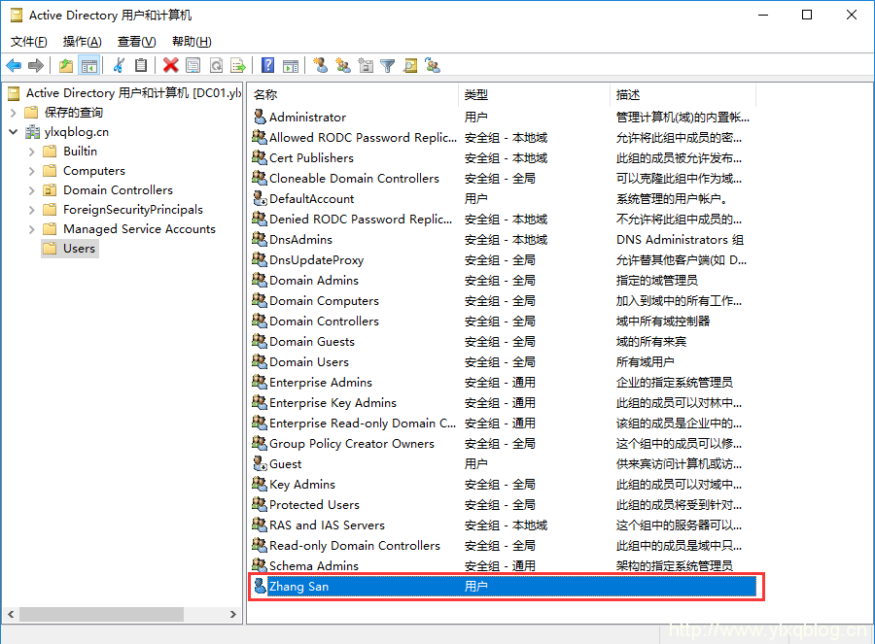Select Cloneable Domain Controllers group
This screenshot has height=644, width=875.
(354, 179)
